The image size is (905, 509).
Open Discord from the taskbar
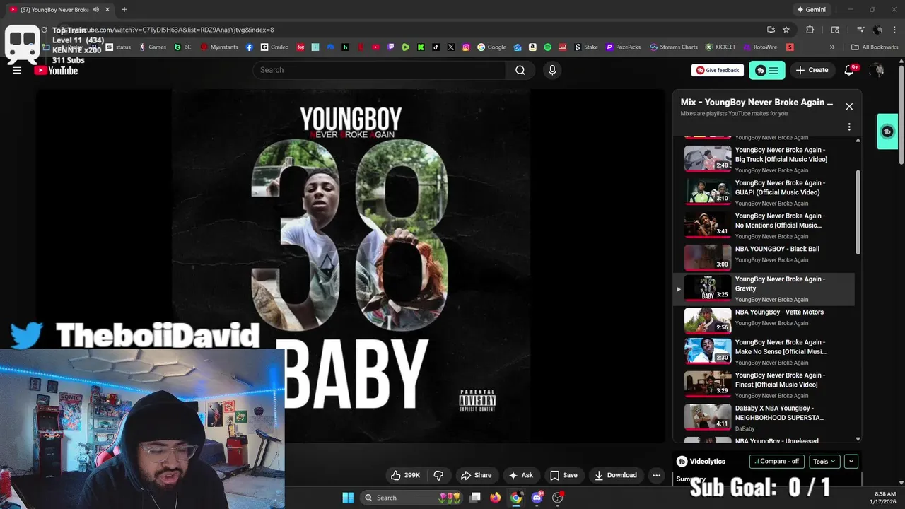(537, 498)
